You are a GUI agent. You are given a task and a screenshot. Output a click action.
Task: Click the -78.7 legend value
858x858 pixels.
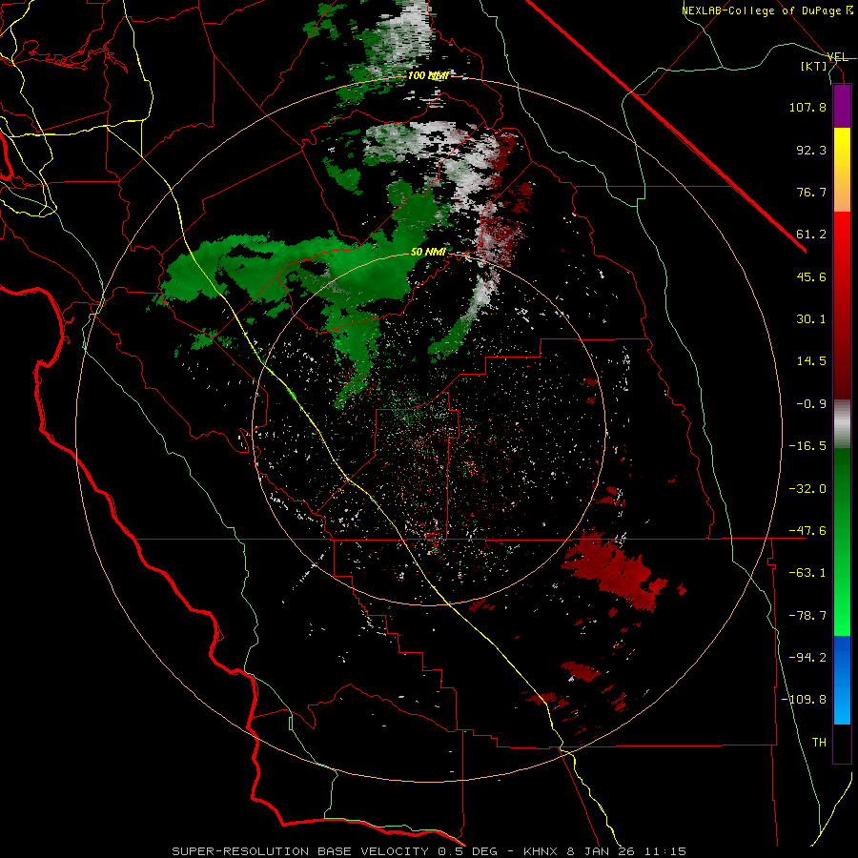tap(807, 616)
